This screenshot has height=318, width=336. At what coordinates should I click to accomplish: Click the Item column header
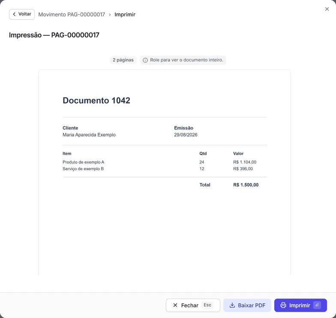(x=67, y=153)
